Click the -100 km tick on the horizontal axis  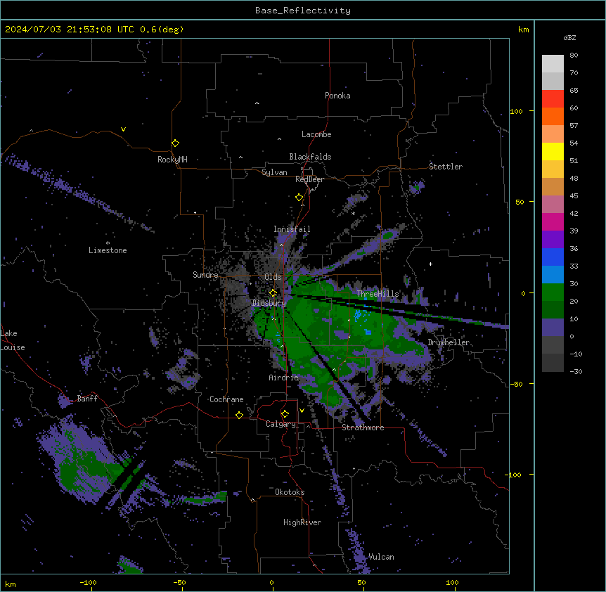coord(88,582)
